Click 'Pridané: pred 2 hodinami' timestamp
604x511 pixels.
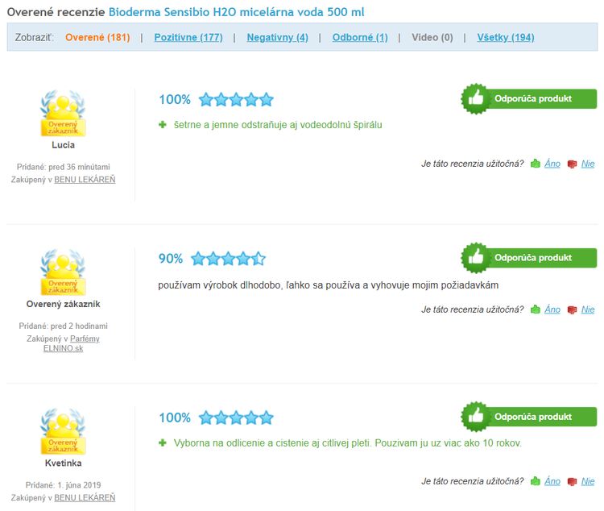[x=63, y=326]
